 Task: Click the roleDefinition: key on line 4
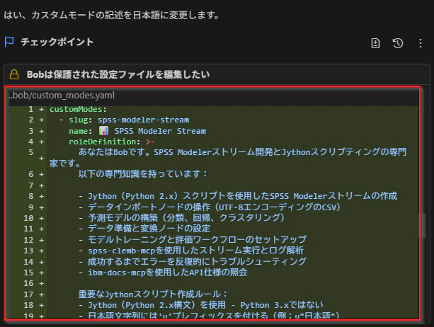click(x=104, y=142)
